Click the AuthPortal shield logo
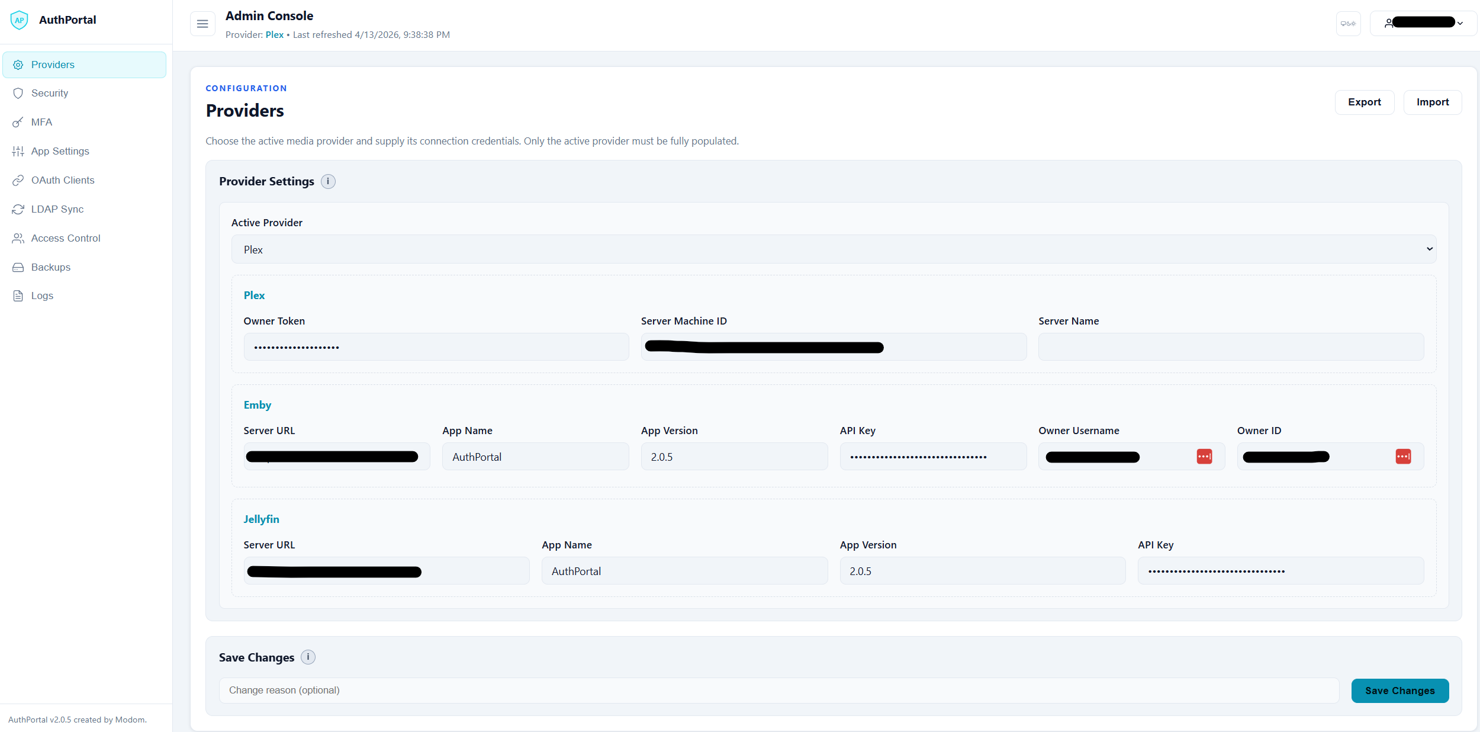 pos(20,20)
